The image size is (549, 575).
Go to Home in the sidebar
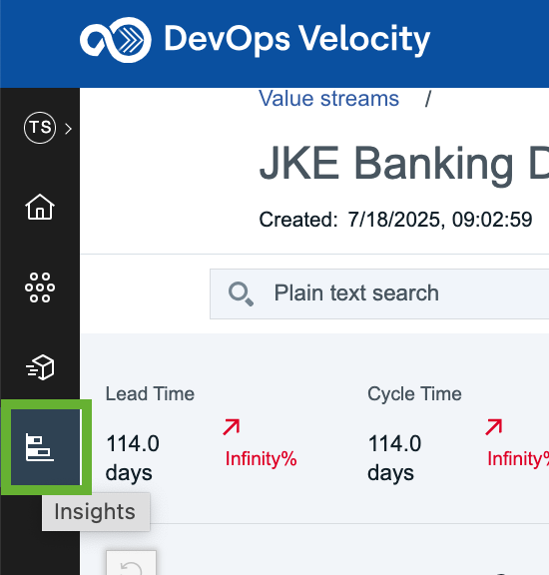pos(40,208)
